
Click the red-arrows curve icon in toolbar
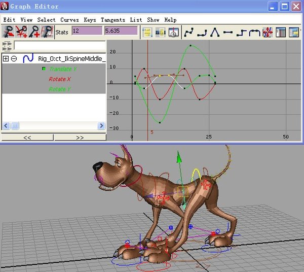coord(268,32)
